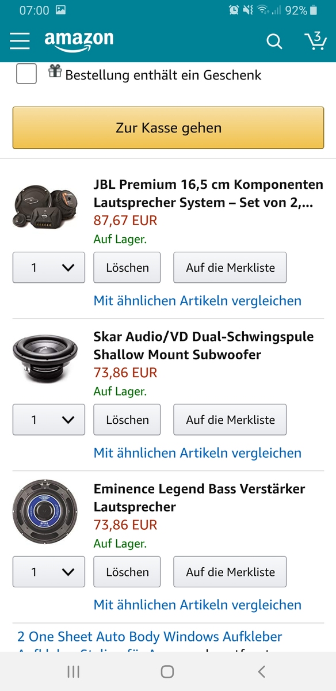Open quantity dropdown for Skar Audio subwoofer
The height and width of the screenshot is (691, 336).
(49, 420)
